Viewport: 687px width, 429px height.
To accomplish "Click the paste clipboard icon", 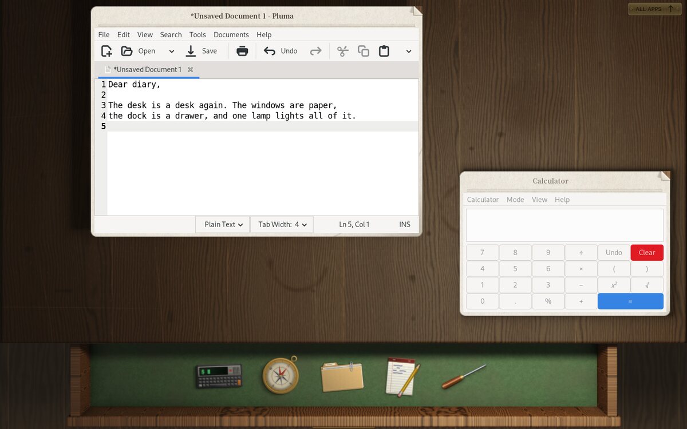I will (384, 51).
